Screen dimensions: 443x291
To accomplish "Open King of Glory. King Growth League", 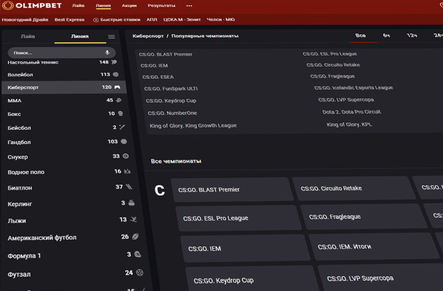I will (193, 126).
